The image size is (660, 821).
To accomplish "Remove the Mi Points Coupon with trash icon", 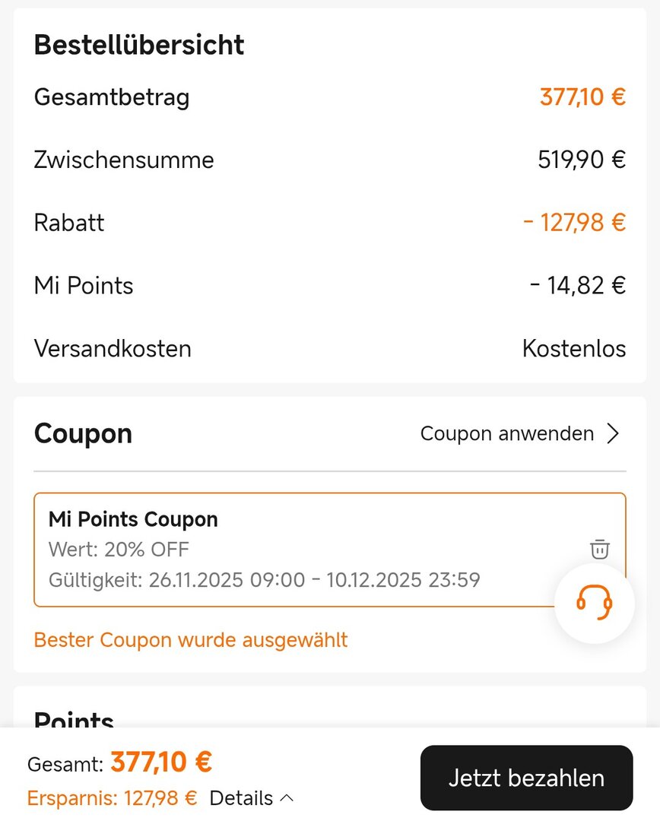I will [x=600, y=549].
